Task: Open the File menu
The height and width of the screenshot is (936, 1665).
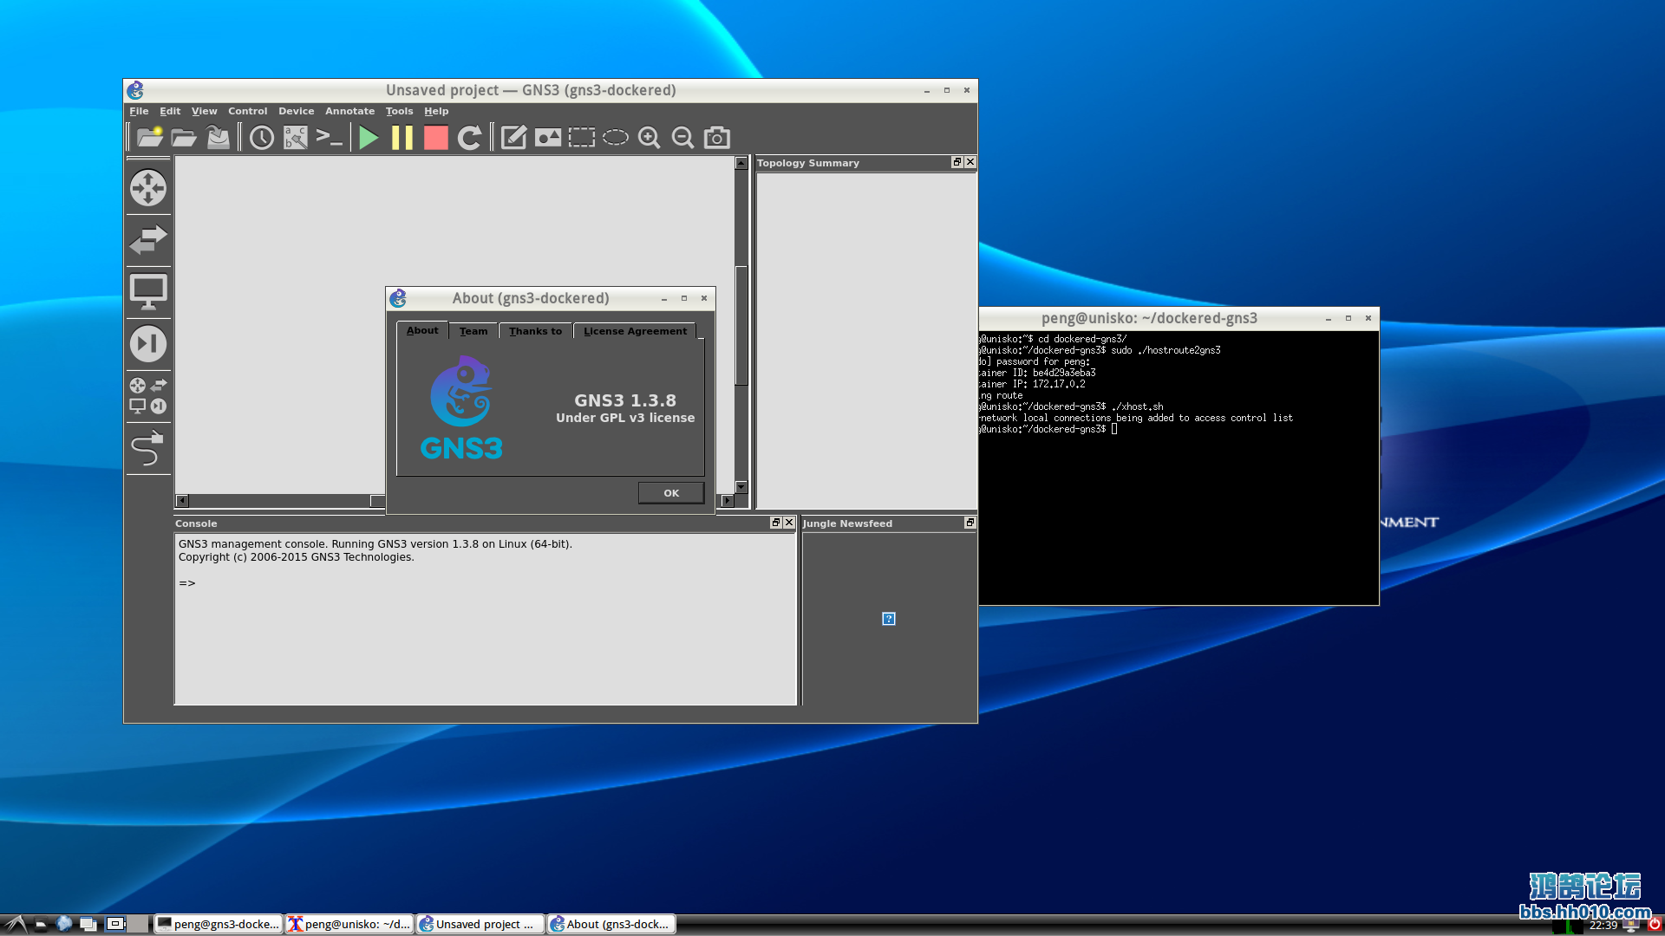Action: 139,111
